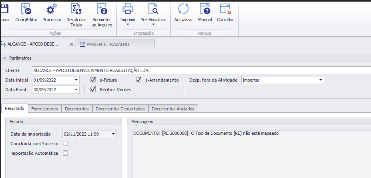Expand Desp. fora da Atividade dropdown
Screen dimensions: 371x178
click(x=321, y=80)
